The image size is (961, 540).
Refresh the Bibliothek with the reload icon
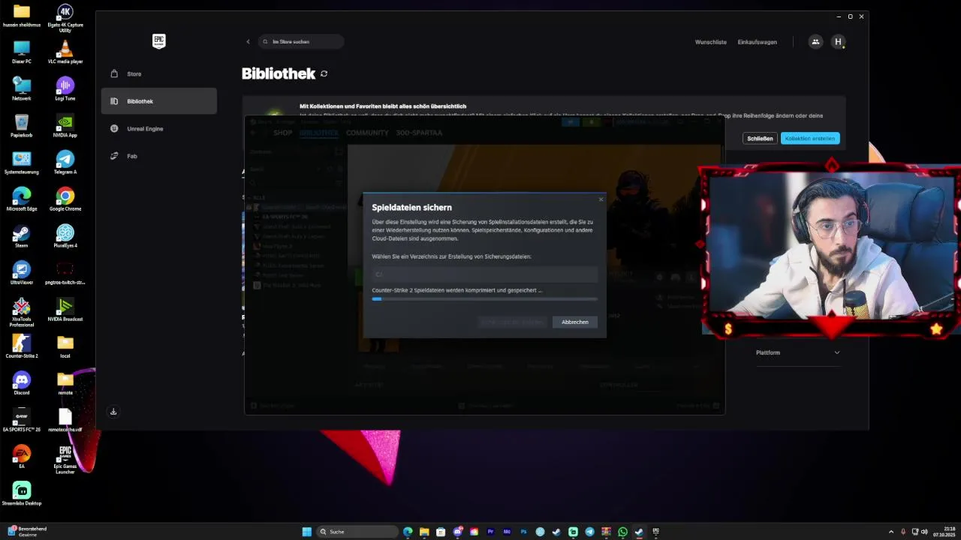[x=324, y=73]
